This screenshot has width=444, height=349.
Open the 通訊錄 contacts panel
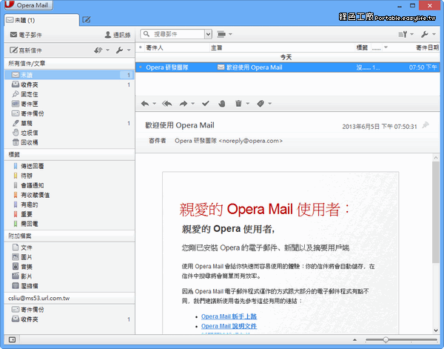click(118, 35)
